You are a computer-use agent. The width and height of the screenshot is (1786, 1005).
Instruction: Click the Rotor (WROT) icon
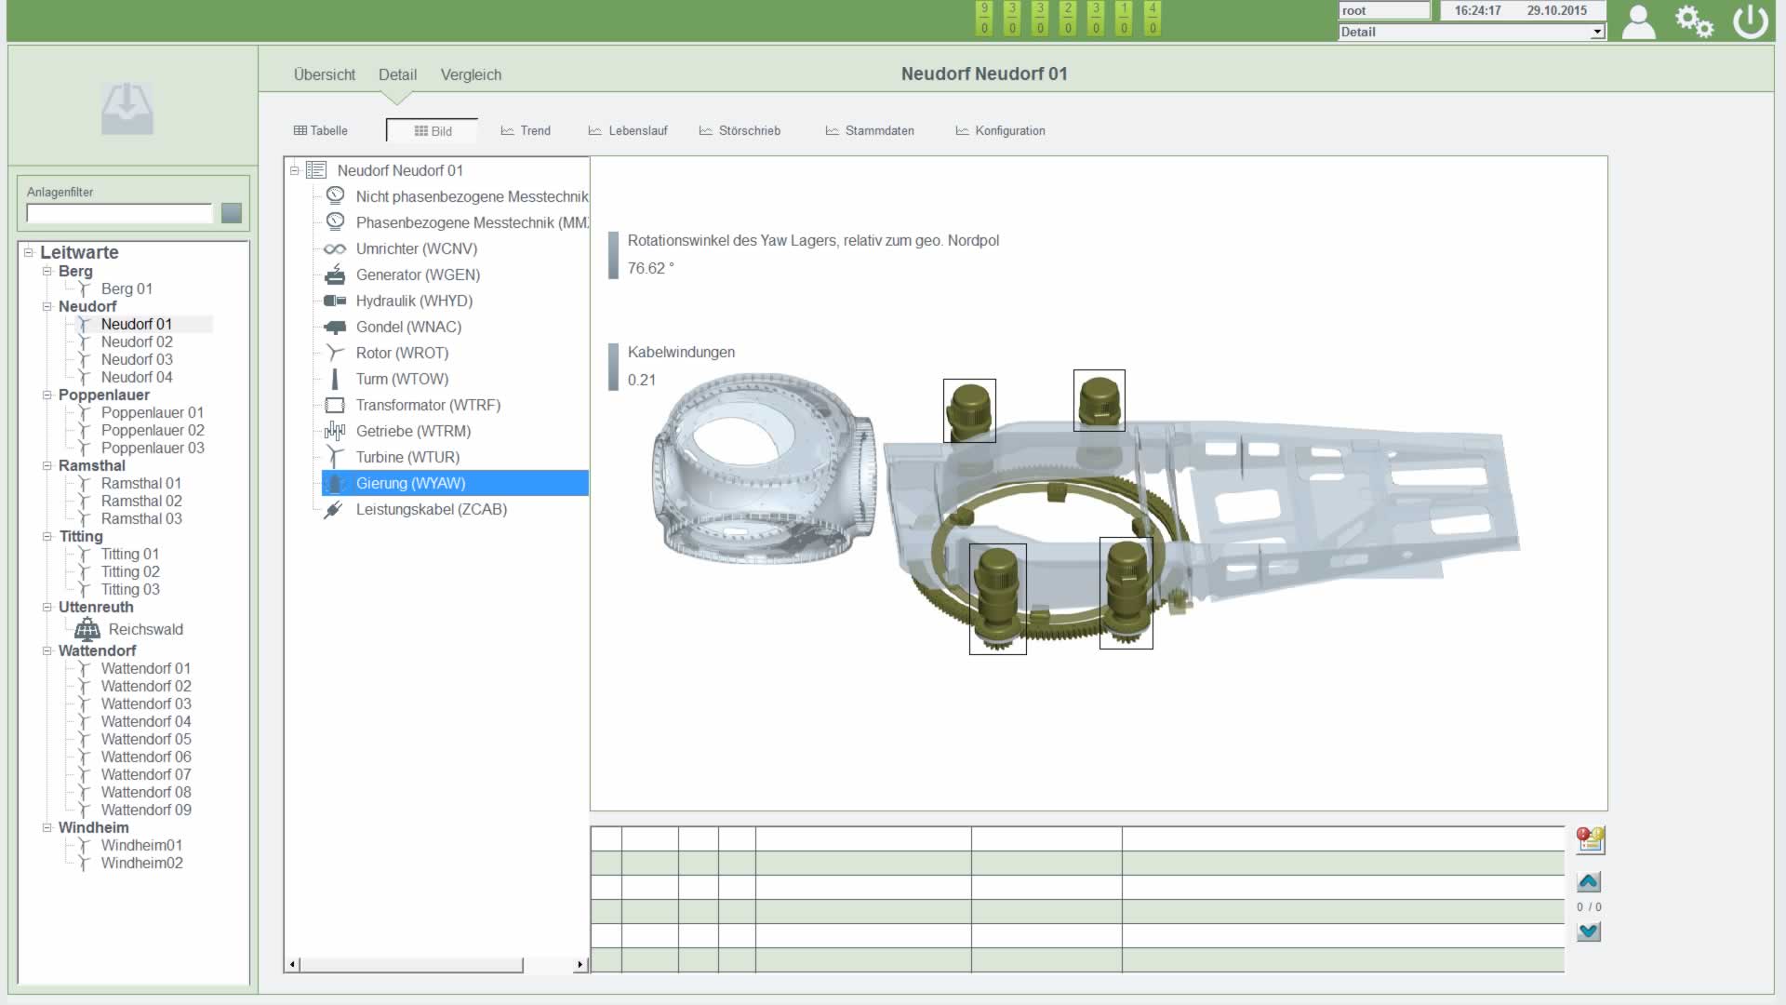tap(335, 353)
